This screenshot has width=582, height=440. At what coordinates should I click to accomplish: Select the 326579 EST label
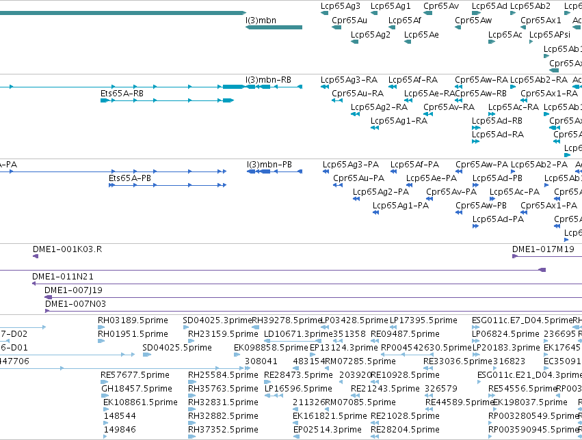[441, 389]
